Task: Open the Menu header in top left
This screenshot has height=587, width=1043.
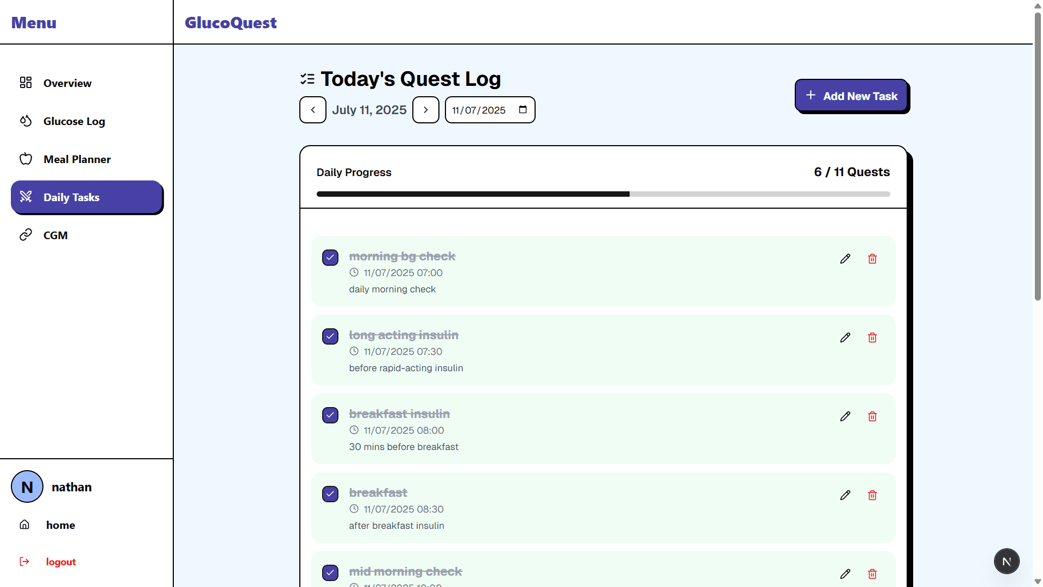Action: coord(33,22)
